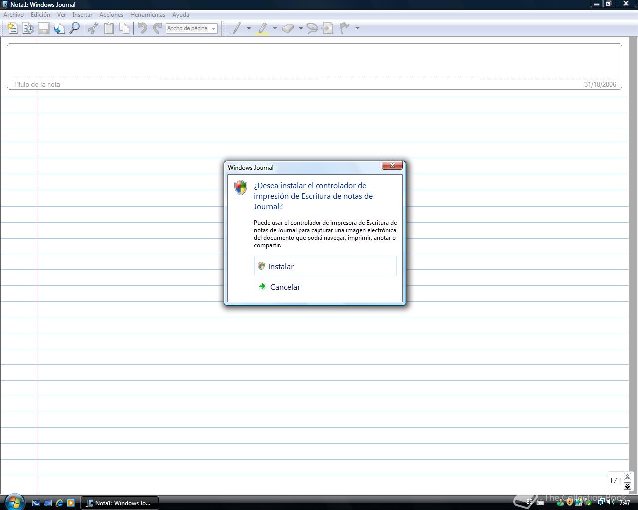
Task: Click the Save floppy disk icon
Action: click(44, 28)
